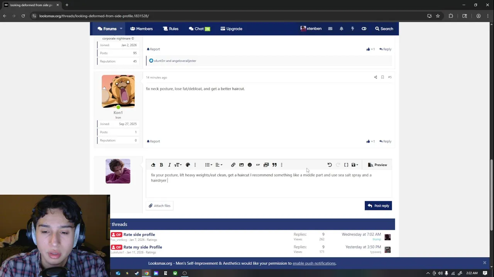This screenshot has width=494, height=277.
Task: Insert a link with chain icon
Action: point(233,165)
